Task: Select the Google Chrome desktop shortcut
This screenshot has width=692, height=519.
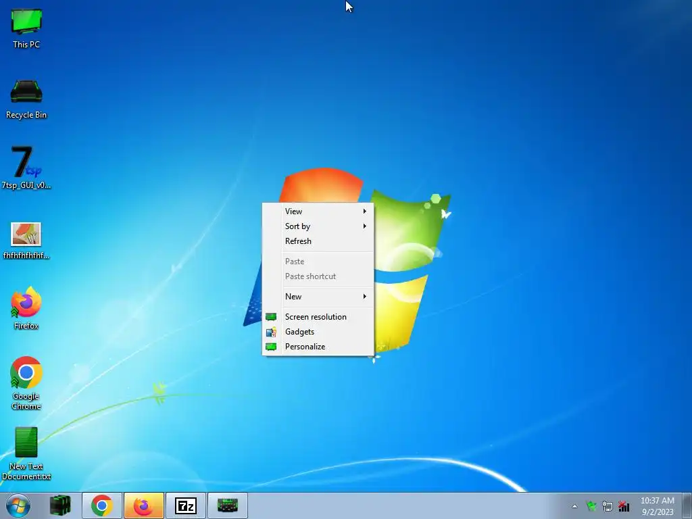Action: point(26,383)
